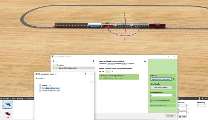Click the help question mark in the Auswählen dialog
Image resolution: width=208 pixels, height=120 pixels.
click(85, 74)
